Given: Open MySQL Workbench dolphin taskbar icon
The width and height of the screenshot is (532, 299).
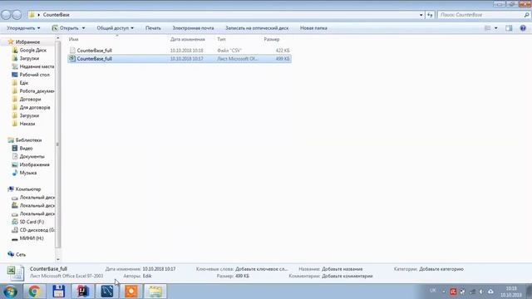Looking at the screenshot, I should (x=107, y=292).
